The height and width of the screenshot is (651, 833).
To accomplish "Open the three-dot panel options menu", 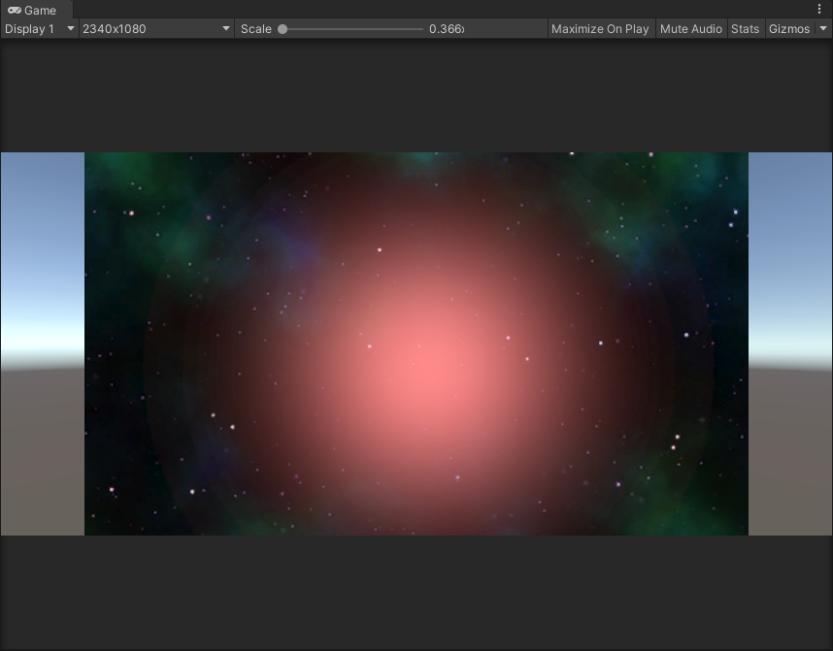I will coord(819,10).
